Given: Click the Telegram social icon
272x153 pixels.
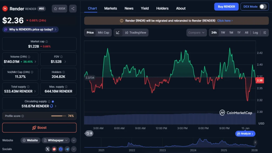Looking at the screenshot, I should 67,149.
